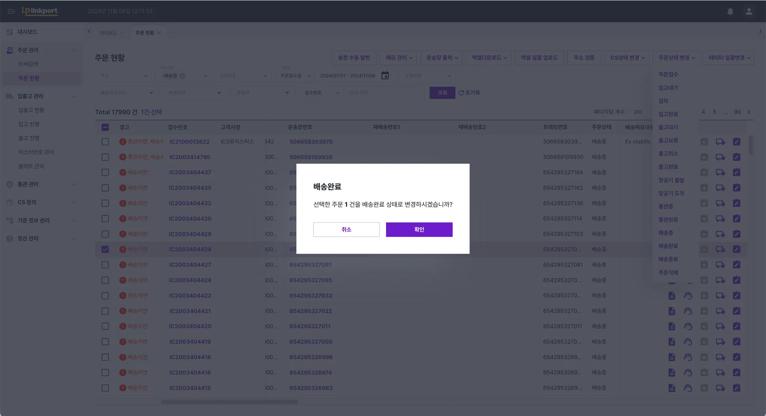Viewport: 766px width, 416px height.
Task: Open the 주문상태 변경 dropdown
Action: (x=676, y=58)
